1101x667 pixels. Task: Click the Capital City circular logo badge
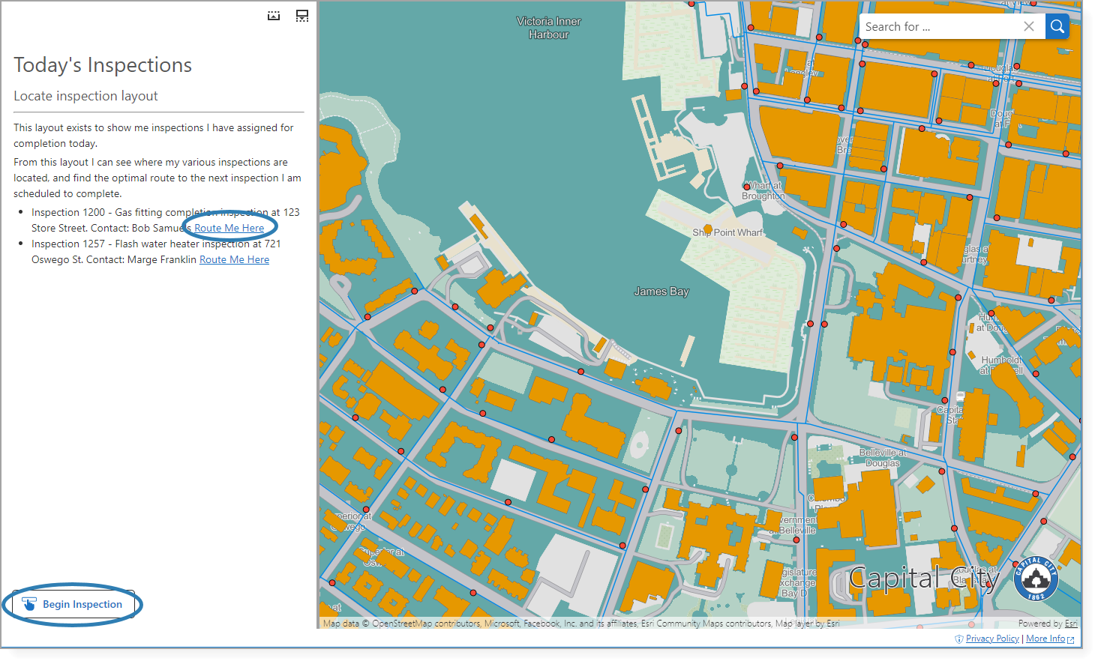tap(1035, 579)
